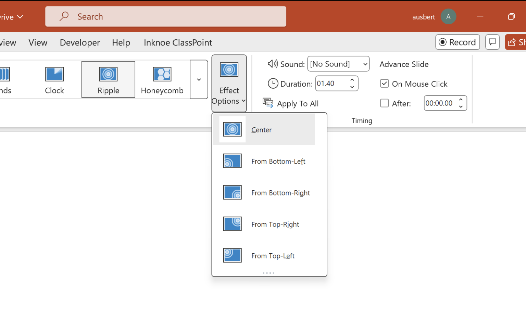This screenshot has height=317, width=526.
Task: Enable the After timing checkbox
Action: pyautogui.click(x=384, y=103)
